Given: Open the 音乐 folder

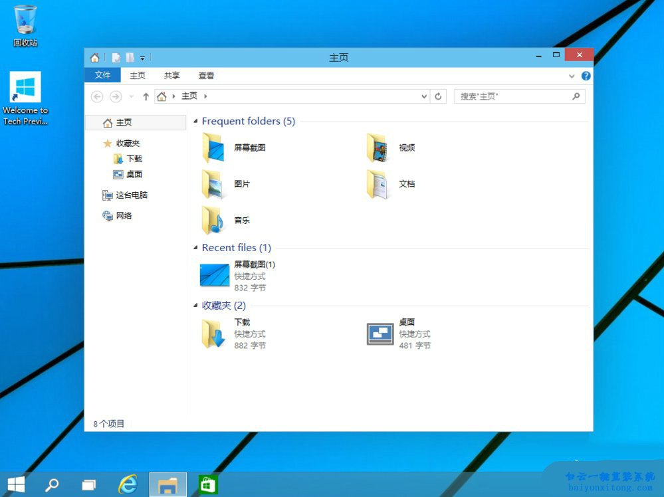Looking at the screenshot, I should [x=240, y=221].
